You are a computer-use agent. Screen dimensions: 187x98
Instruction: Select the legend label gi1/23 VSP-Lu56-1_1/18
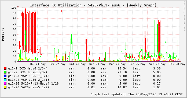29,76
